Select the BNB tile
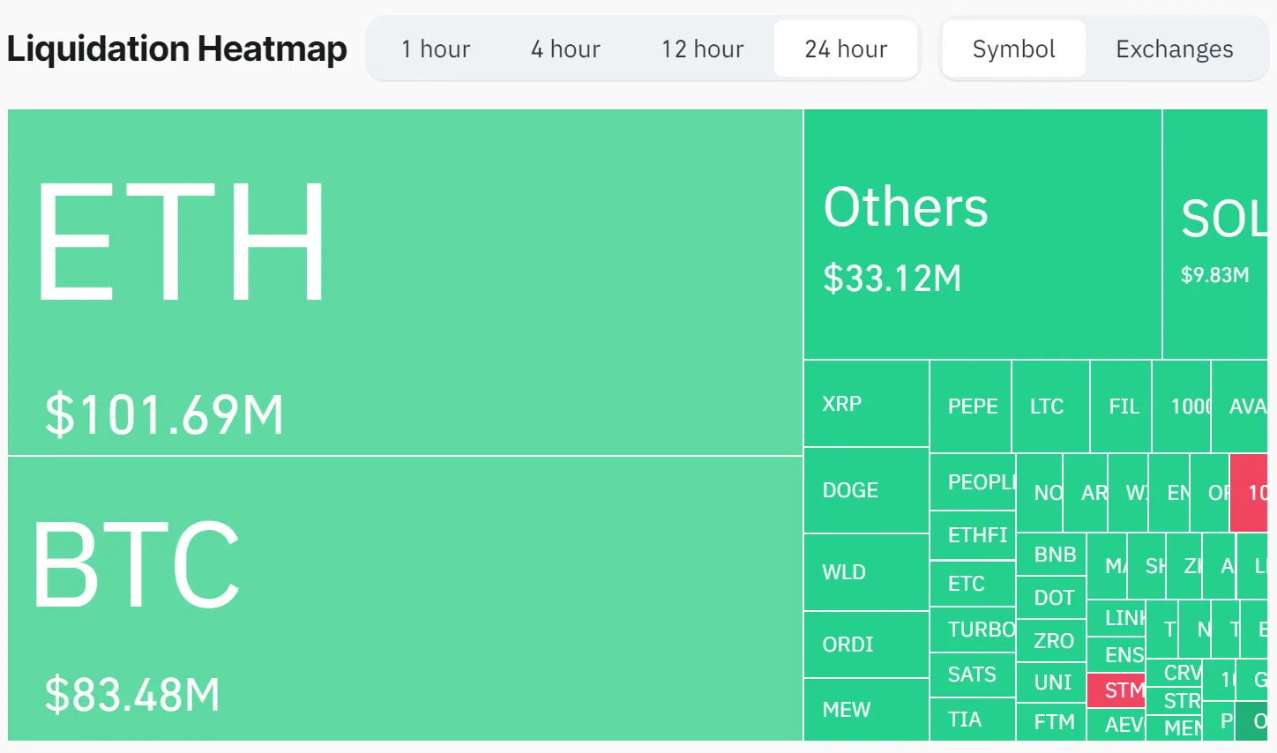This screenshot has height=753, width=1277. (x=1050, y=555)
